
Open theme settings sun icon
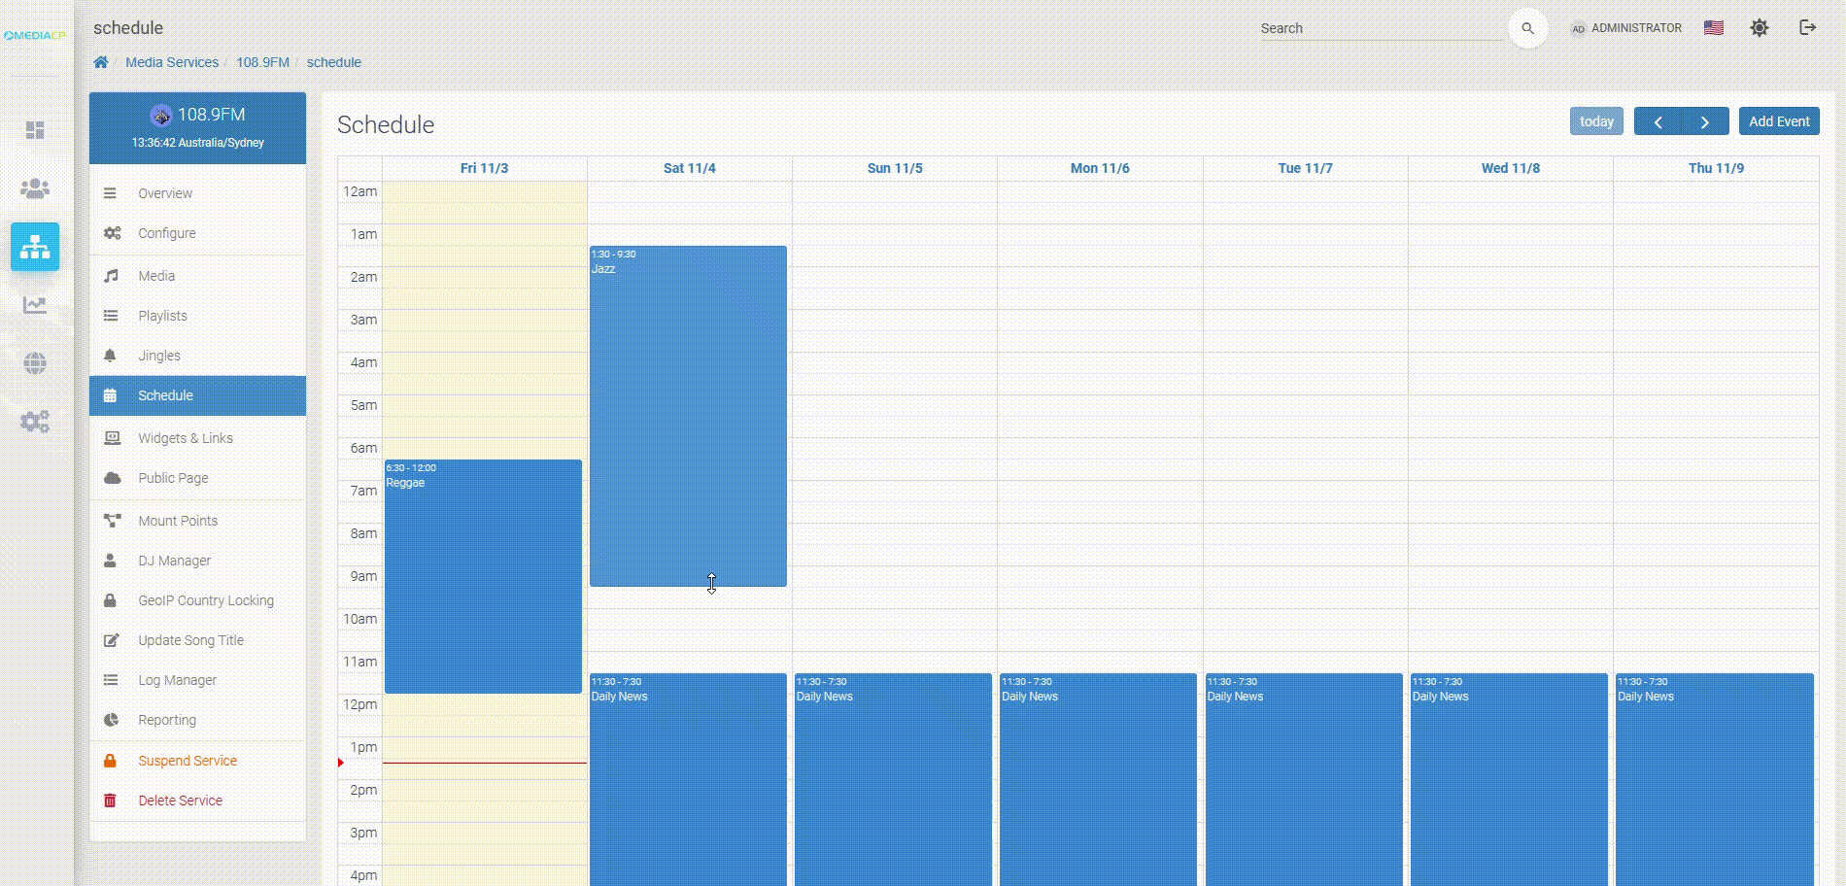pos(1760,28)
